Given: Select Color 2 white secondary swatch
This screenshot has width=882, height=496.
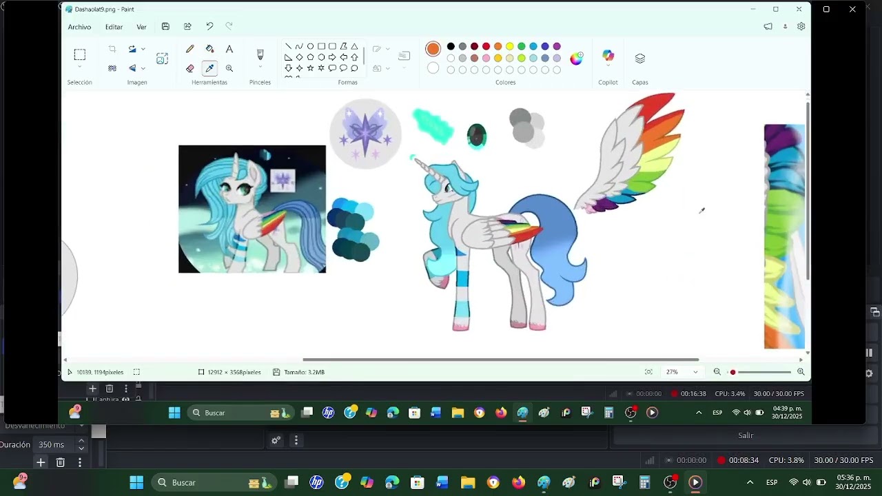Looking at the screenshot, I should 433,68.
